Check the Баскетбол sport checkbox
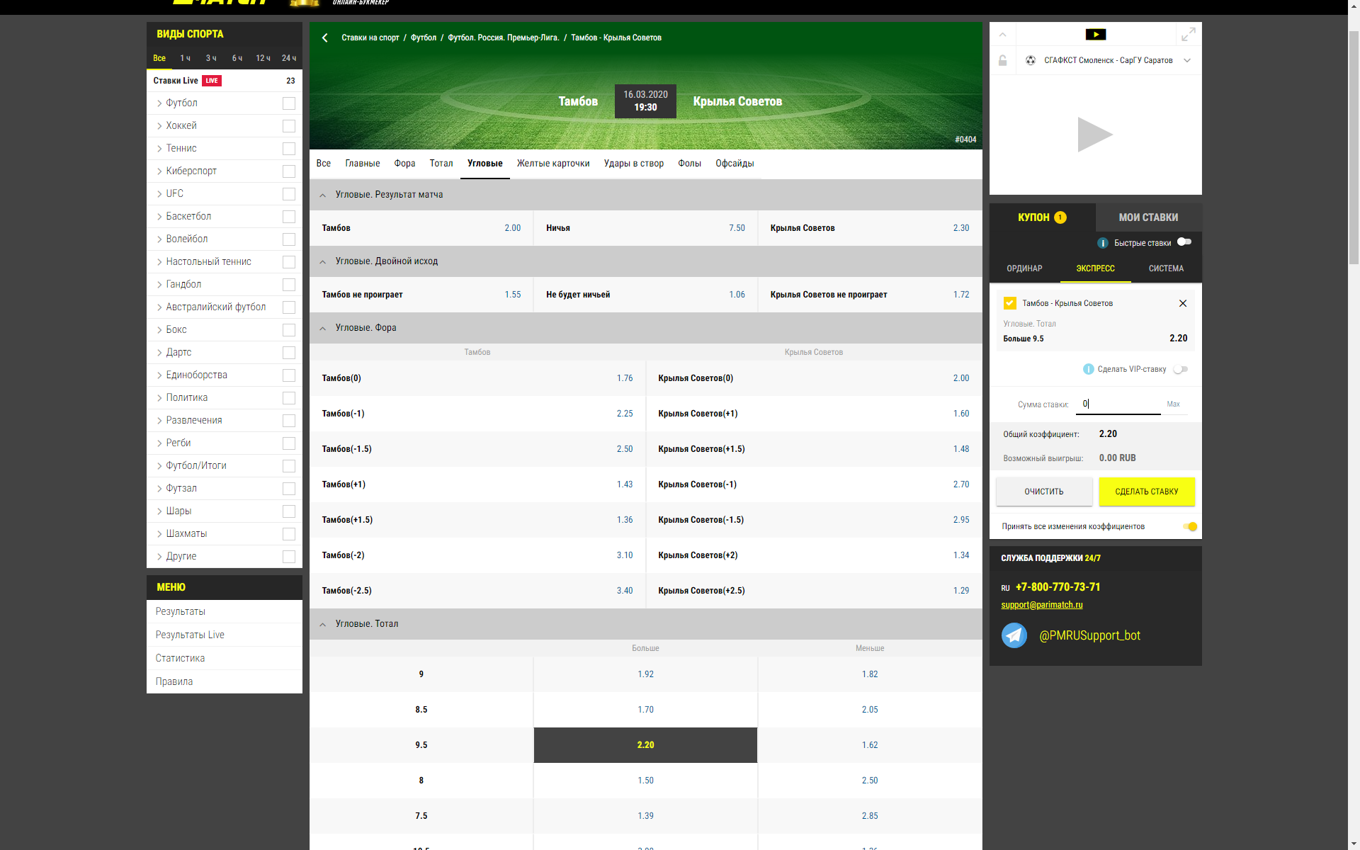 [x=289, y=217]
